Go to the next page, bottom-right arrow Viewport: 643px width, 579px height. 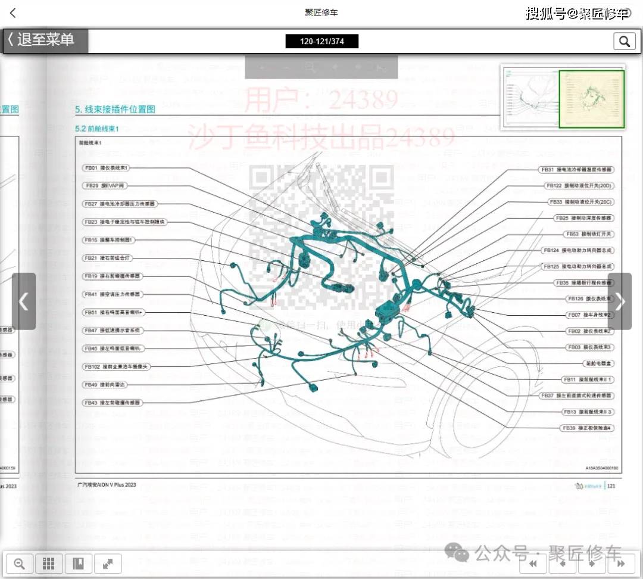[x=592, y=564]
